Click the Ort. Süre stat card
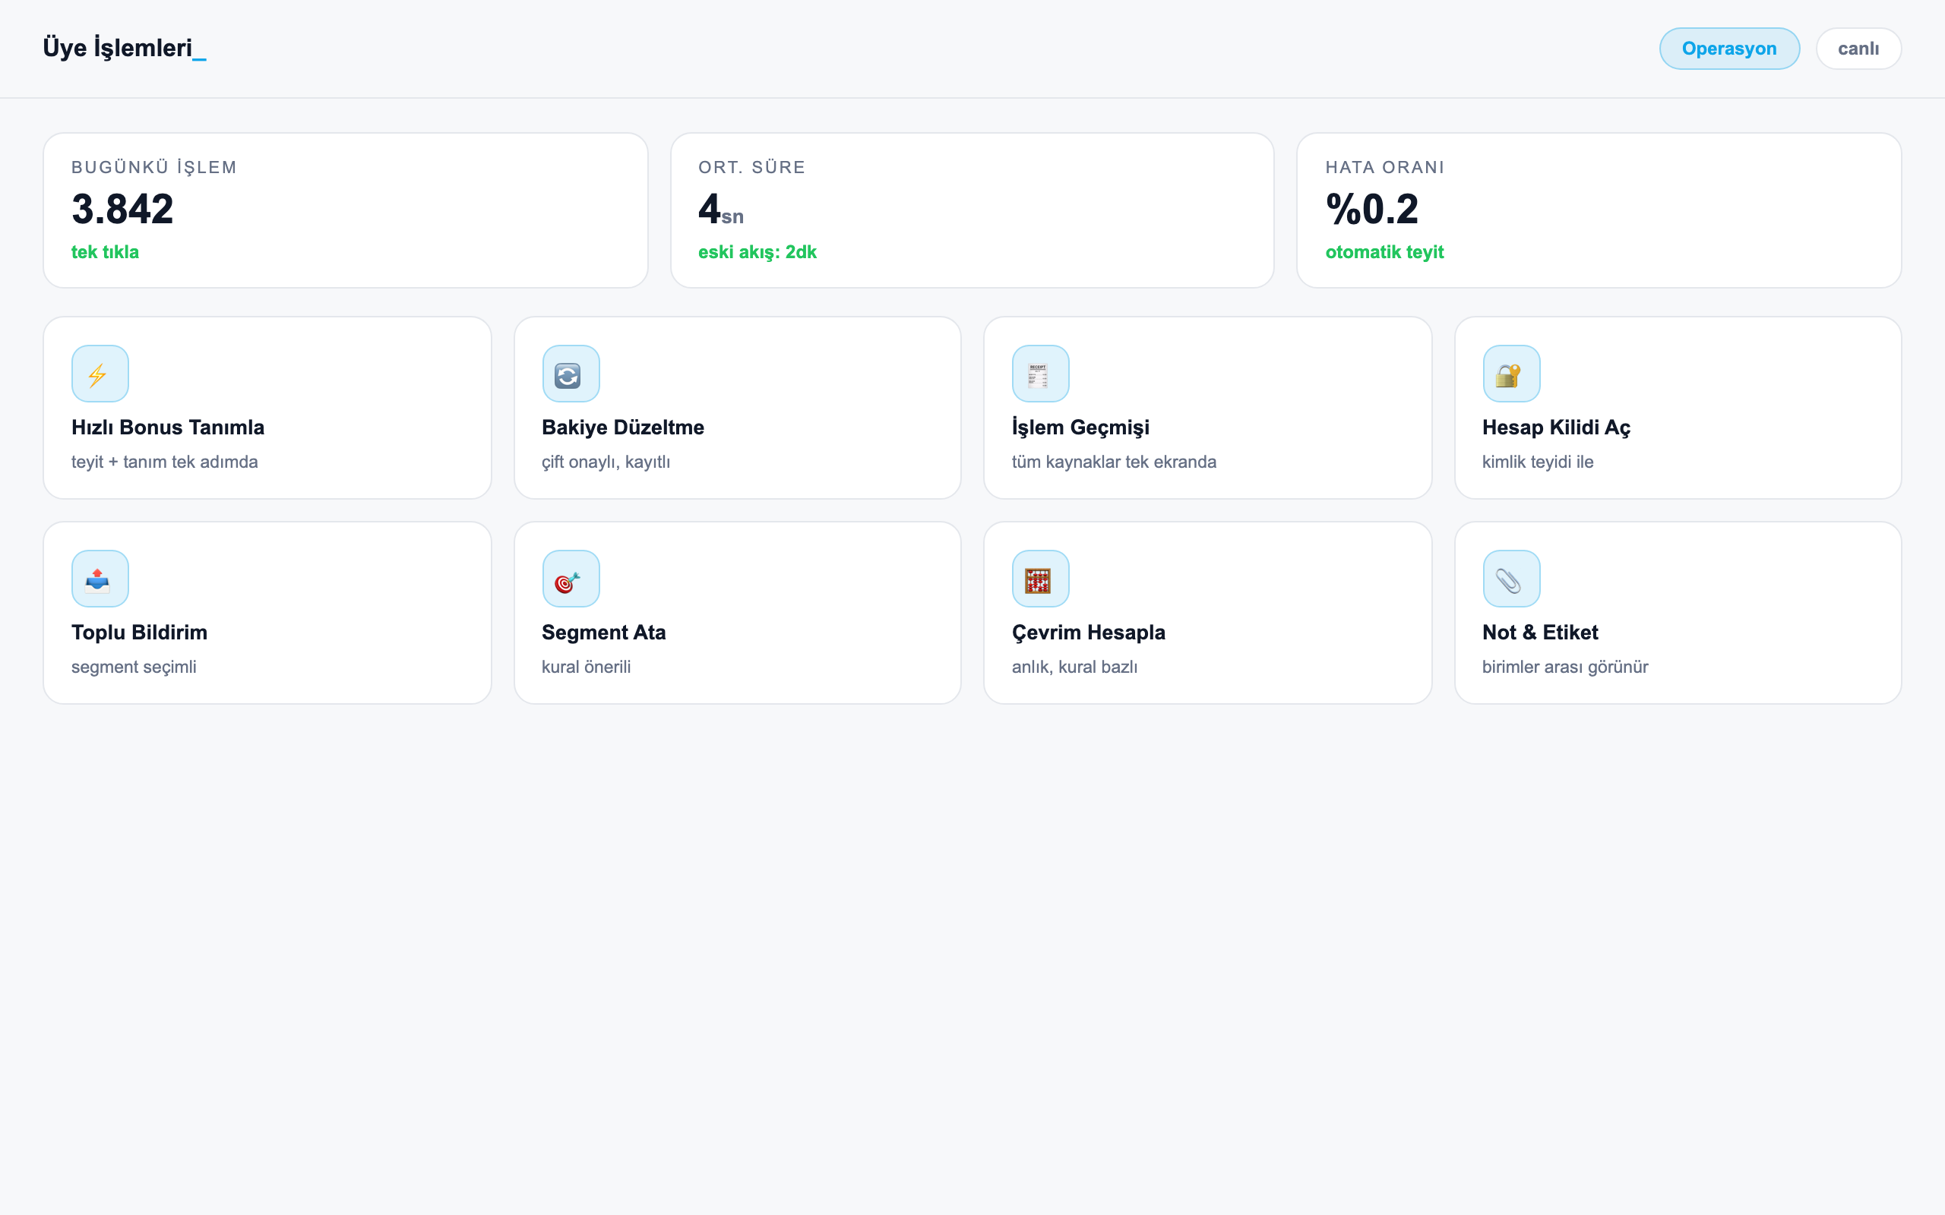Viewport: 1945px width, 1215px height. 972,210
